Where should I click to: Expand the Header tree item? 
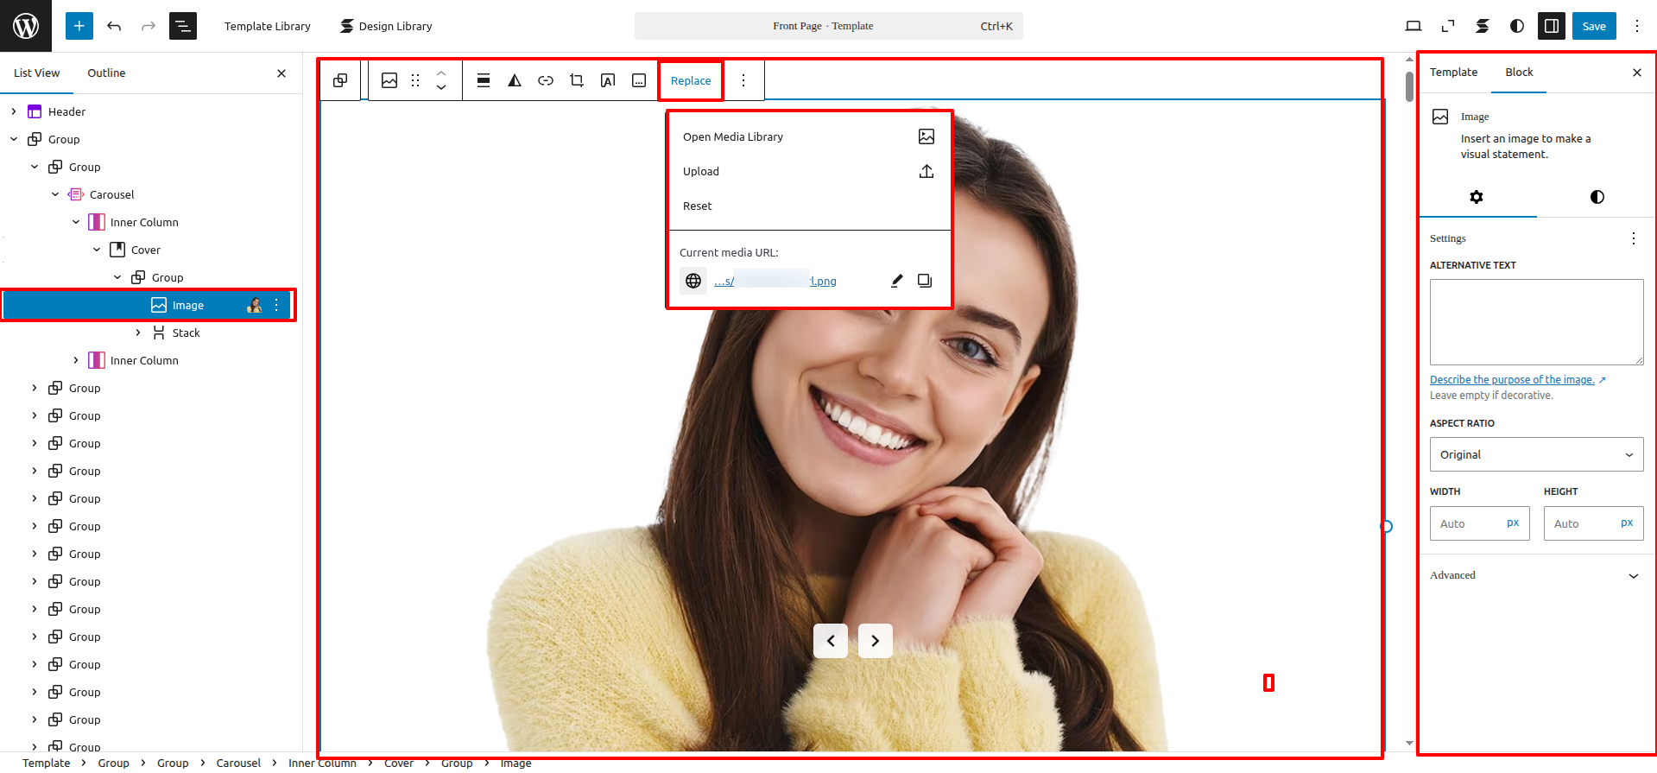[x=14, y=111]
